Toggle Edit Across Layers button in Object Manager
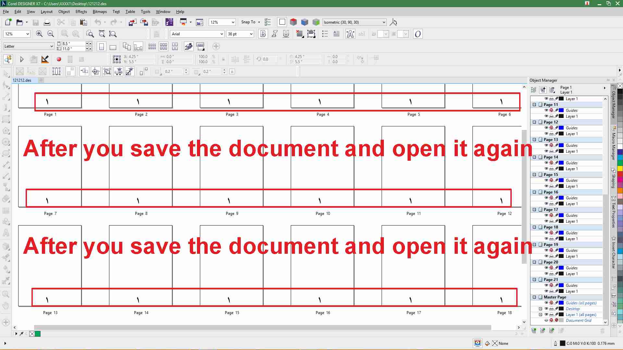This screenshot has height=350, width=623. (543, 90)
